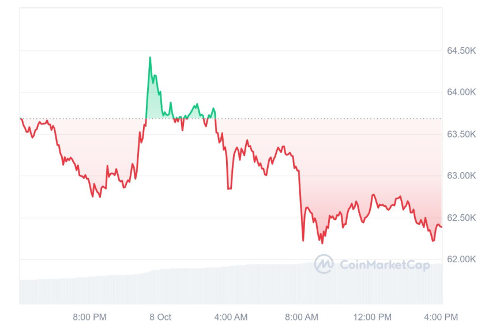496x331 pixels.
Task: Select the 63.00K y-axis label
Action: click(x=461, y=176)
